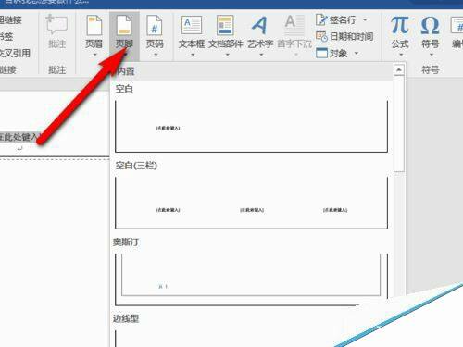Choose the 奥斯汀 footer template
Screen dimensions: 463x347
click(251, 279)
